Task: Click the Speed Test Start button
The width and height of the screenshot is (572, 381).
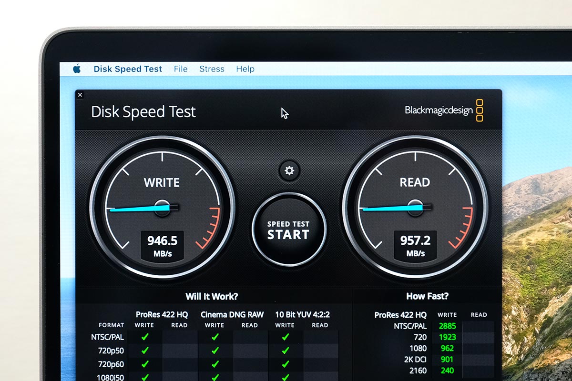Action: click(x=289, y=230)
